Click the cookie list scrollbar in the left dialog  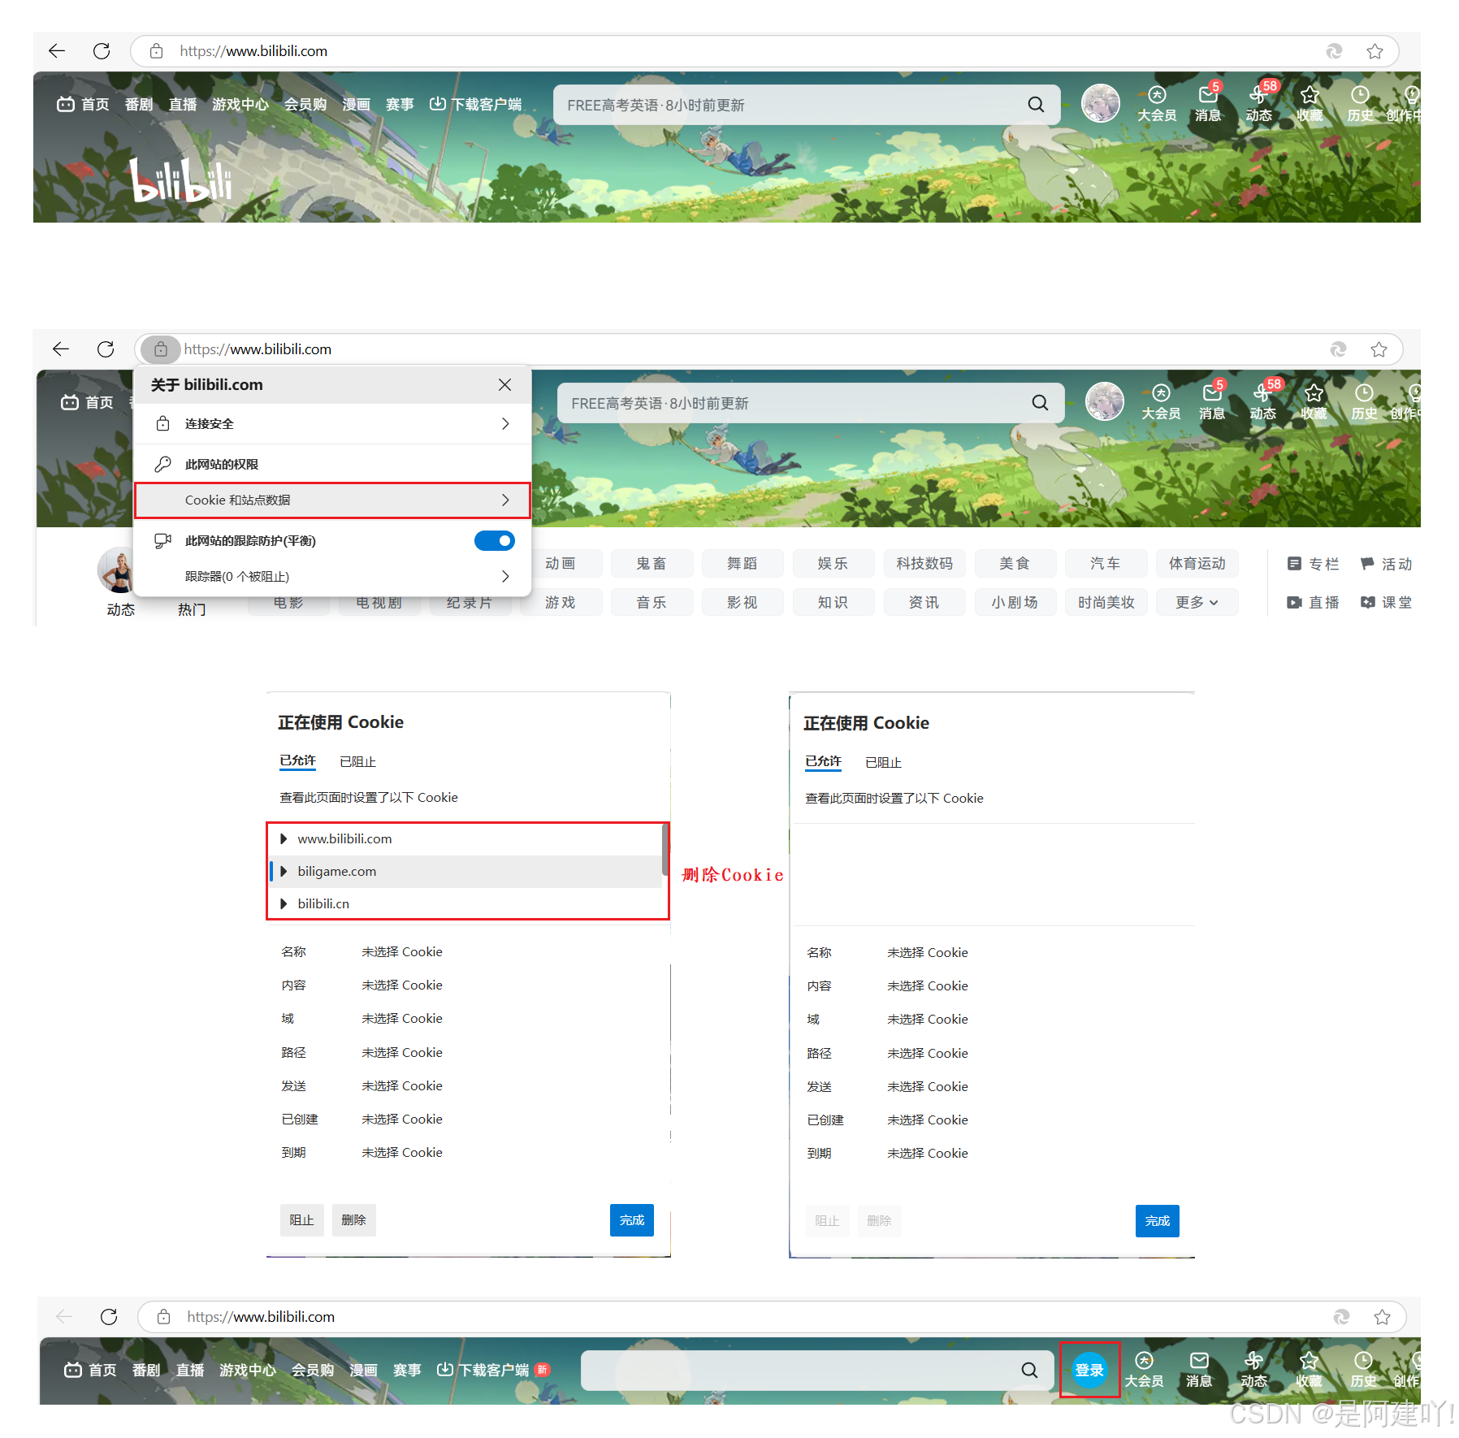[665, 849]
